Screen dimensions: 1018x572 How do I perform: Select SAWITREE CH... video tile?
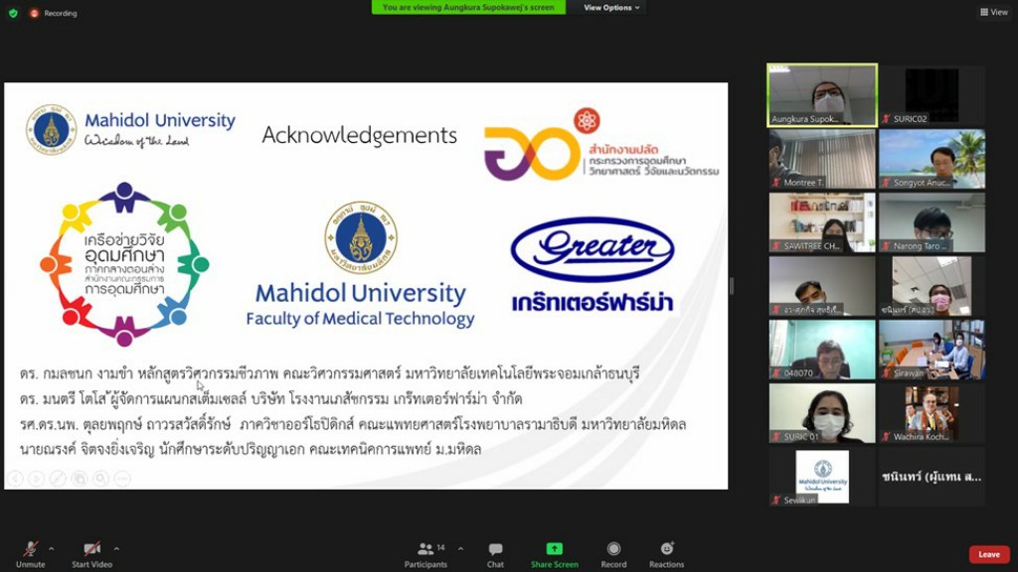pos(822,222)
